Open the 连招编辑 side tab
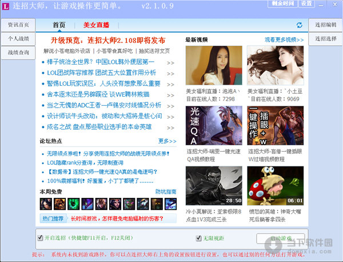Screen dimensions: 343x262 coord(326,25)
